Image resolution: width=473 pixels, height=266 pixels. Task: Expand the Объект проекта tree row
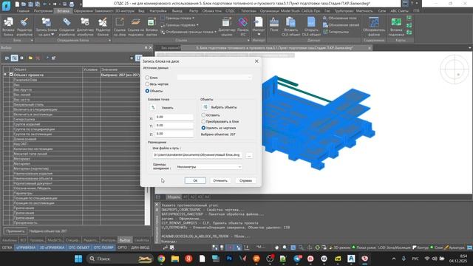point(5,75)
